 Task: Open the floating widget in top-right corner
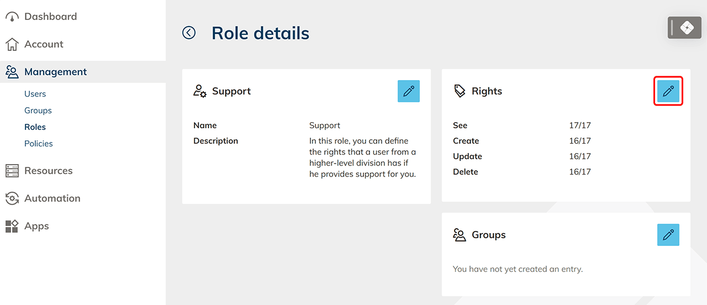(x=684, y=28)
